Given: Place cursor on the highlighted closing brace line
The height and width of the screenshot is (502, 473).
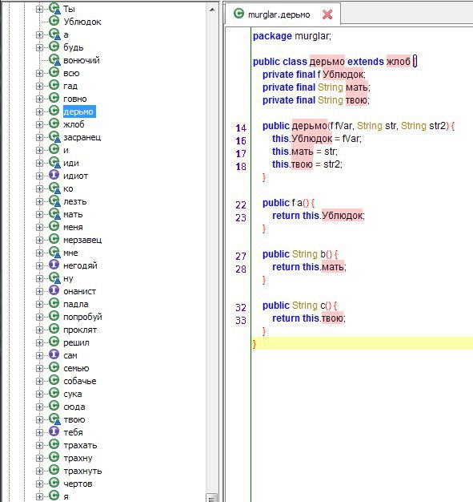Looking at the screenshot, I should [x=362, y=343].
